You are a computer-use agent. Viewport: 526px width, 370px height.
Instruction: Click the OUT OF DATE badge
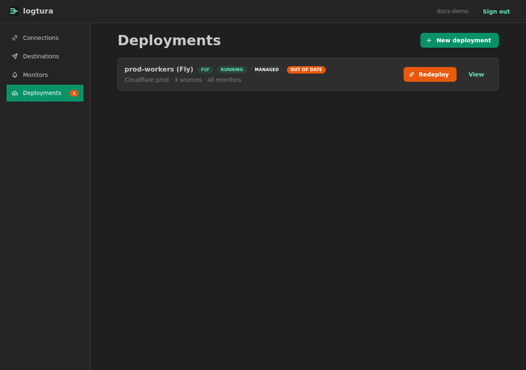(x=306, y=70)
